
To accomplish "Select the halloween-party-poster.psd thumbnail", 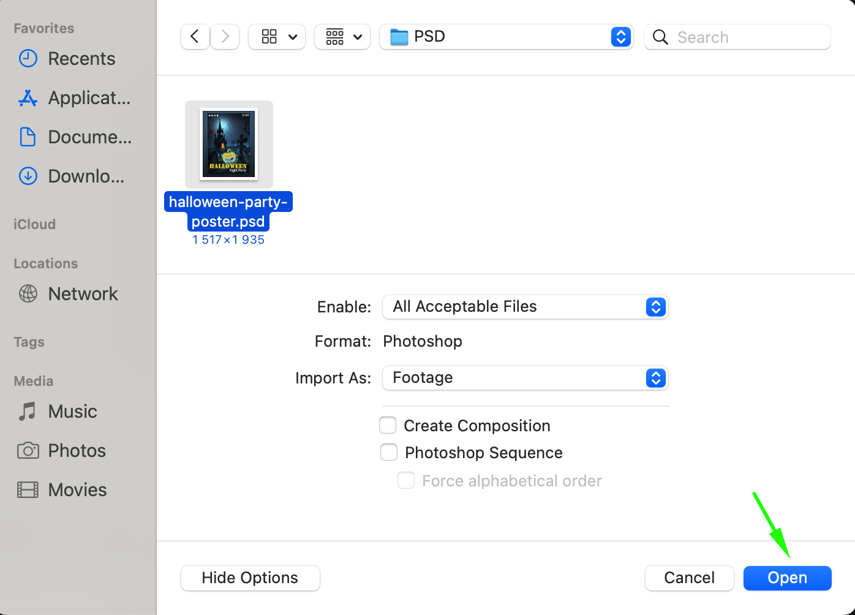I will [229, 145].
